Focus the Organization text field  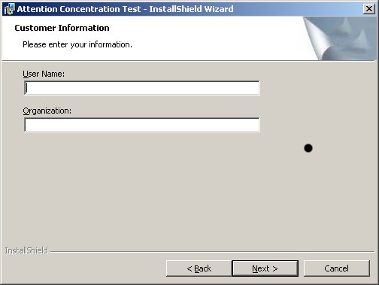pyautogui.click(x=142, y=125)
